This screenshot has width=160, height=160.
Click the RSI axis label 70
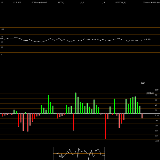point(2,37)
